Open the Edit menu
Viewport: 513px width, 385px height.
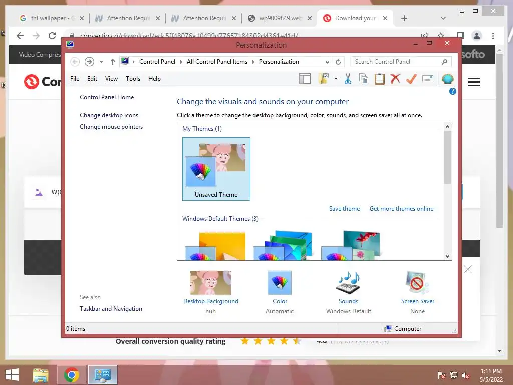(x=92, y=79)
